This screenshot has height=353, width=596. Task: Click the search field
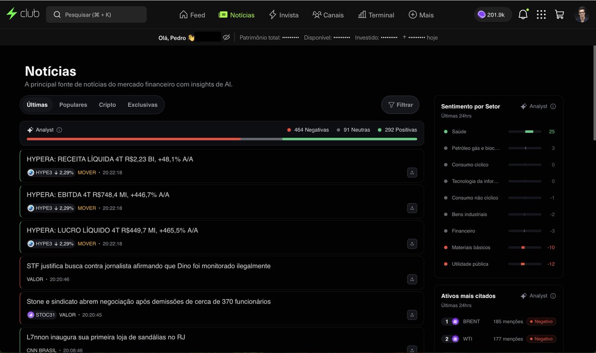pyautogui.click(x=96, y=14)
